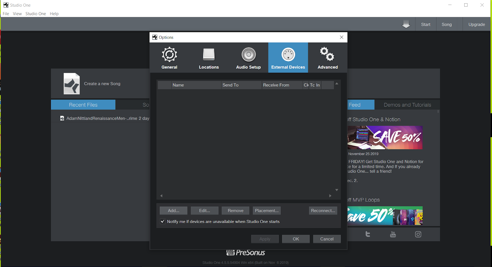Open the Locations options tab

tap(209, 58)
